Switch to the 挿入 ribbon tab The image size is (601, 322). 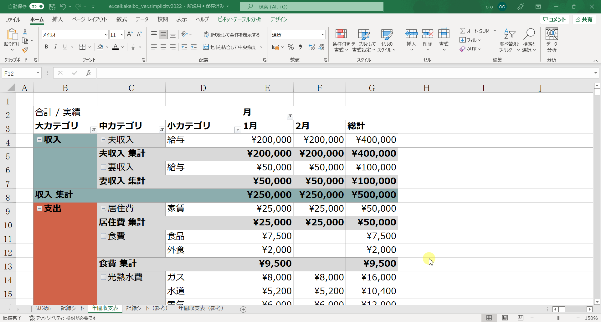pos(57,19)
